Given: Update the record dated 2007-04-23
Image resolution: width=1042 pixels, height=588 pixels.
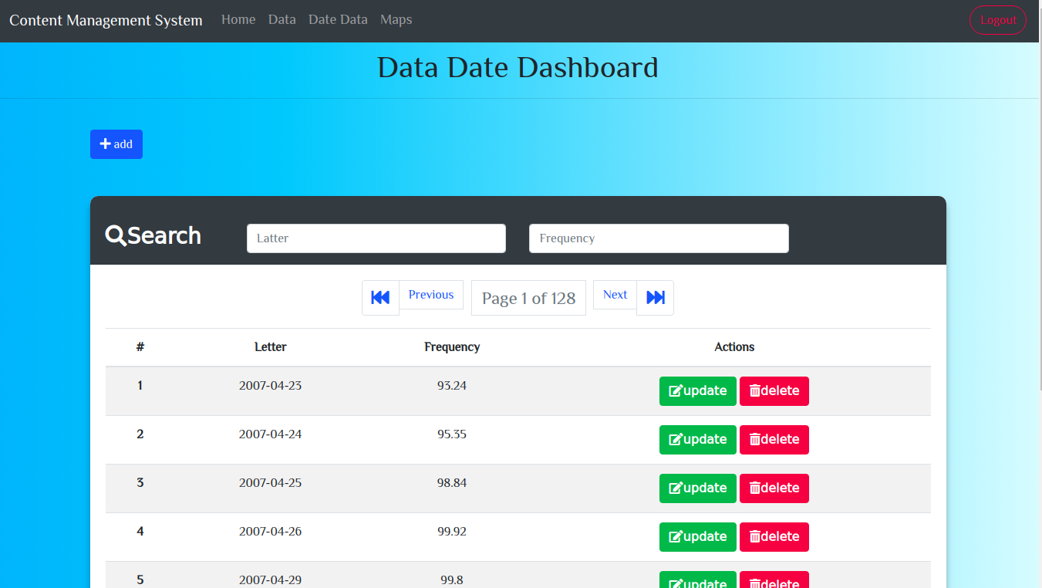Looking at the screenshot, I should click(697, 390).
